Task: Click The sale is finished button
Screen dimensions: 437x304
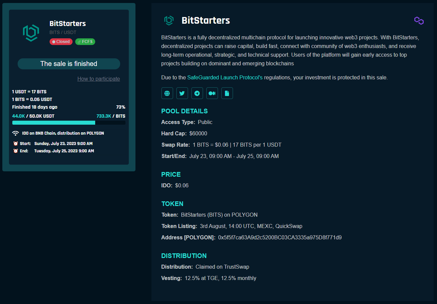Action: 69,64
